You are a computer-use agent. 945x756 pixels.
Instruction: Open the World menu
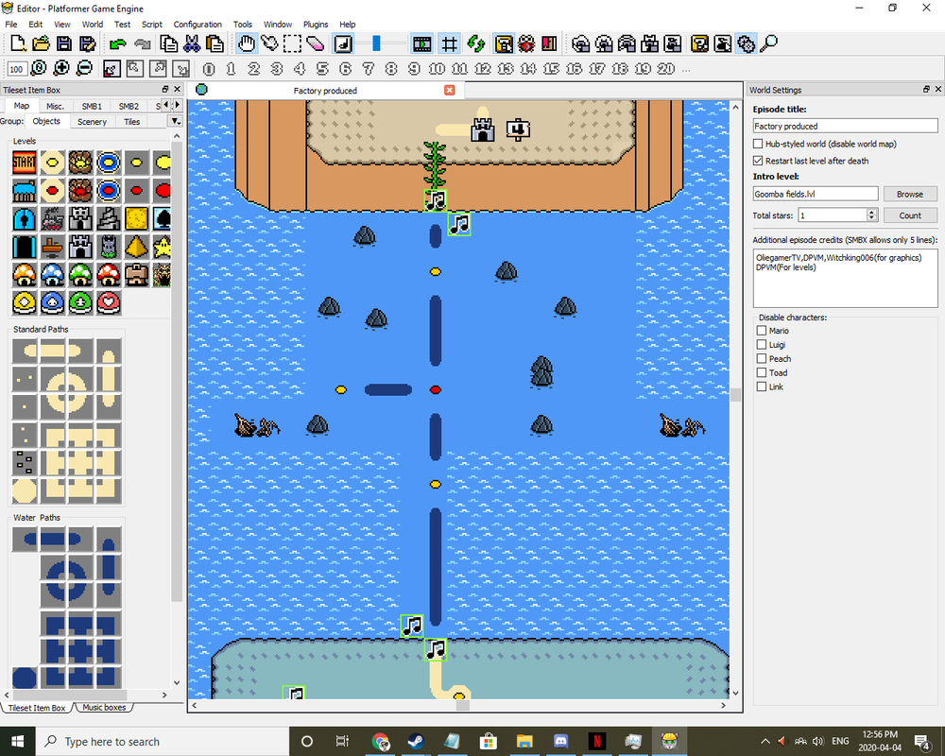(x=93, y=25)
